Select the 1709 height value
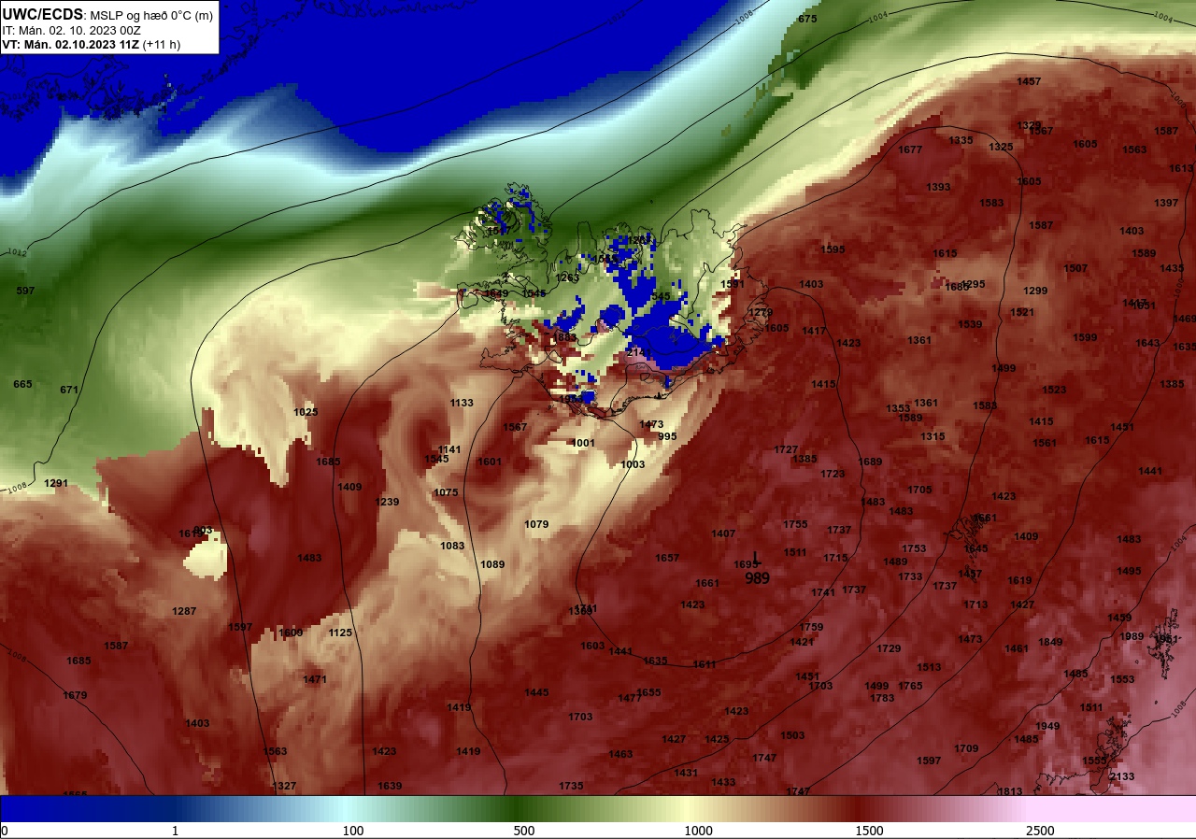 [966, 748]
